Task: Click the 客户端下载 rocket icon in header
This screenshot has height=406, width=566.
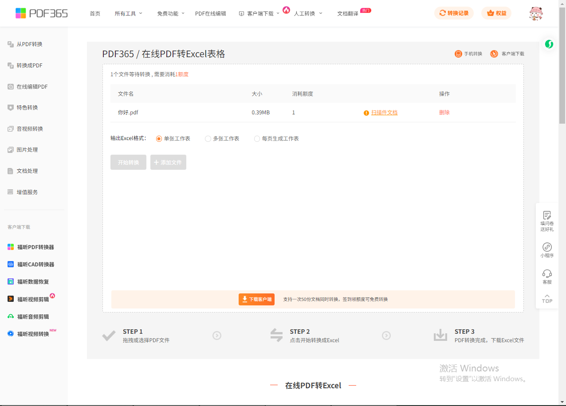Action: click(494, 54)
